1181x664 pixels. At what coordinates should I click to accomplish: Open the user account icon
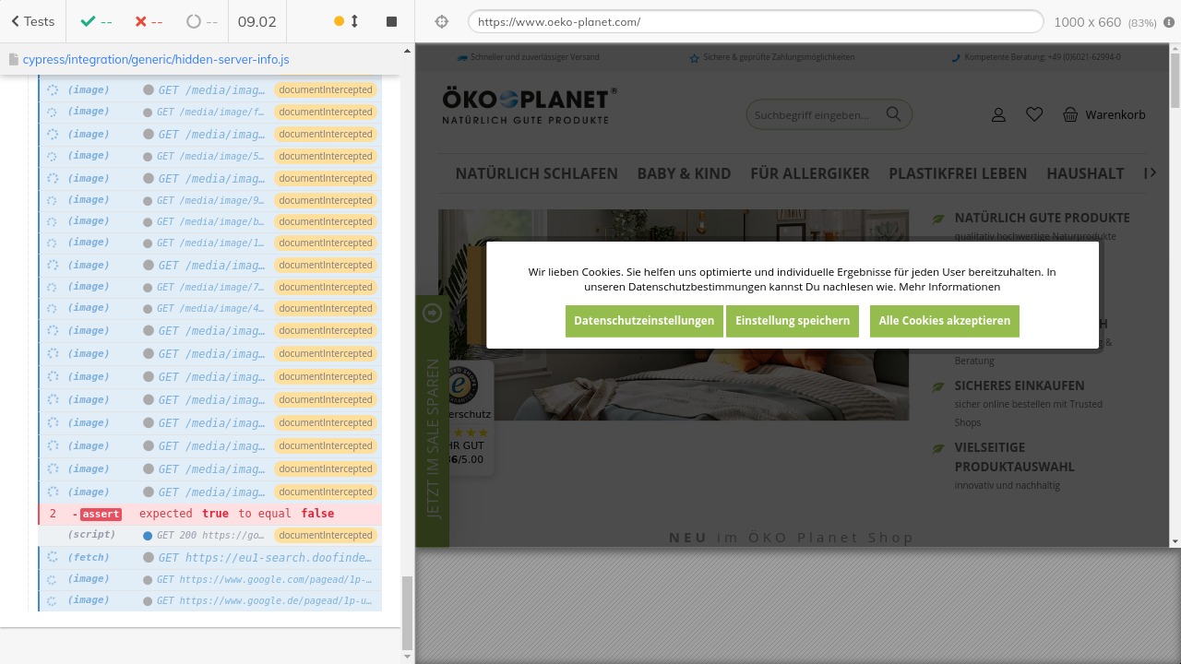click(998, 115)
